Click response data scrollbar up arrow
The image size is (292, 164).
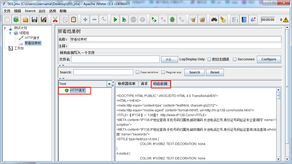click(278, 90)
